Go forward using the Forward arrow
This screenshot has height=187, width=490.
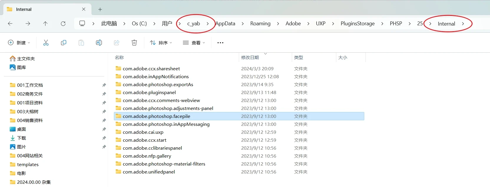point(28,24)
